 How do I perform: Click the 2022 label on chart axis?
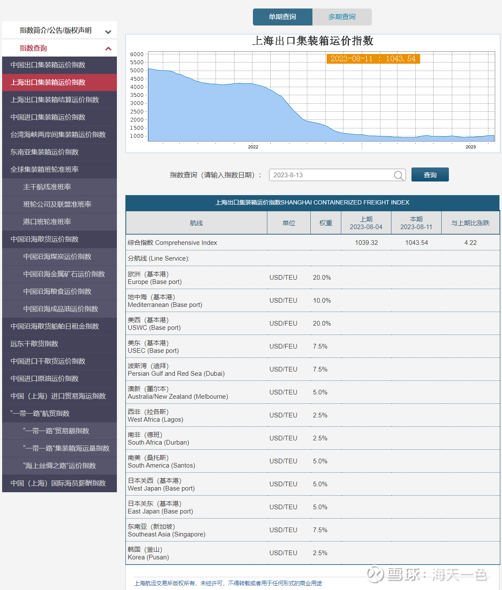[253, 147]
